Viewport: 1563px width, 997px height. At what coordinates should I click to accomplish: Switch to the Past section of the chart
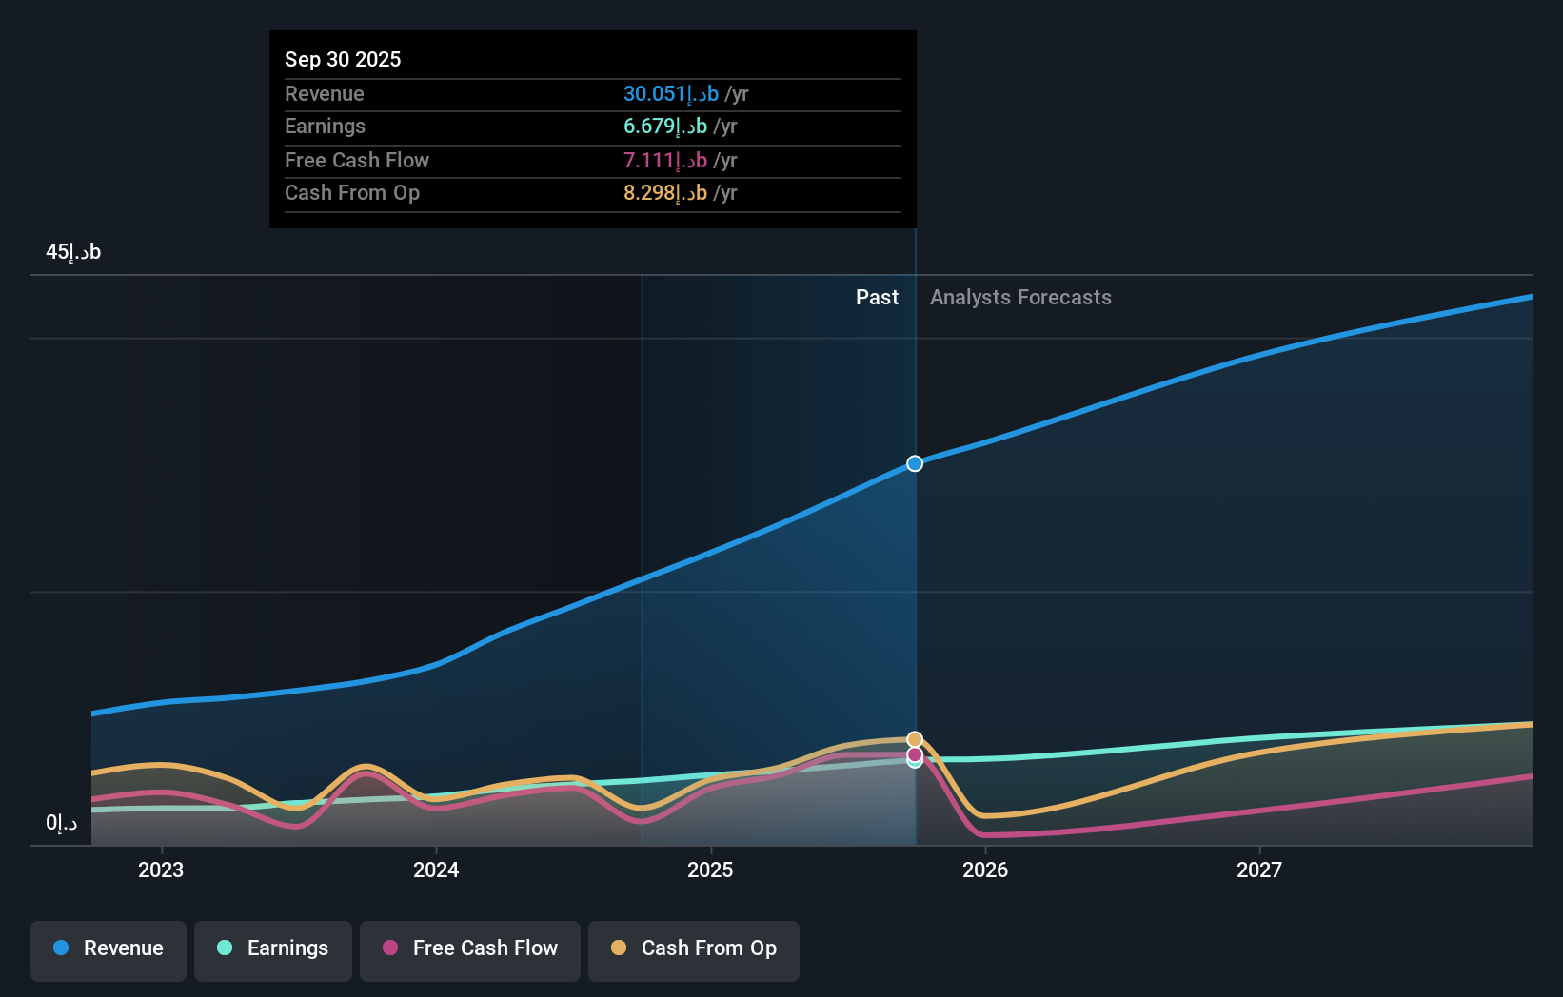[x=877, y=297]
